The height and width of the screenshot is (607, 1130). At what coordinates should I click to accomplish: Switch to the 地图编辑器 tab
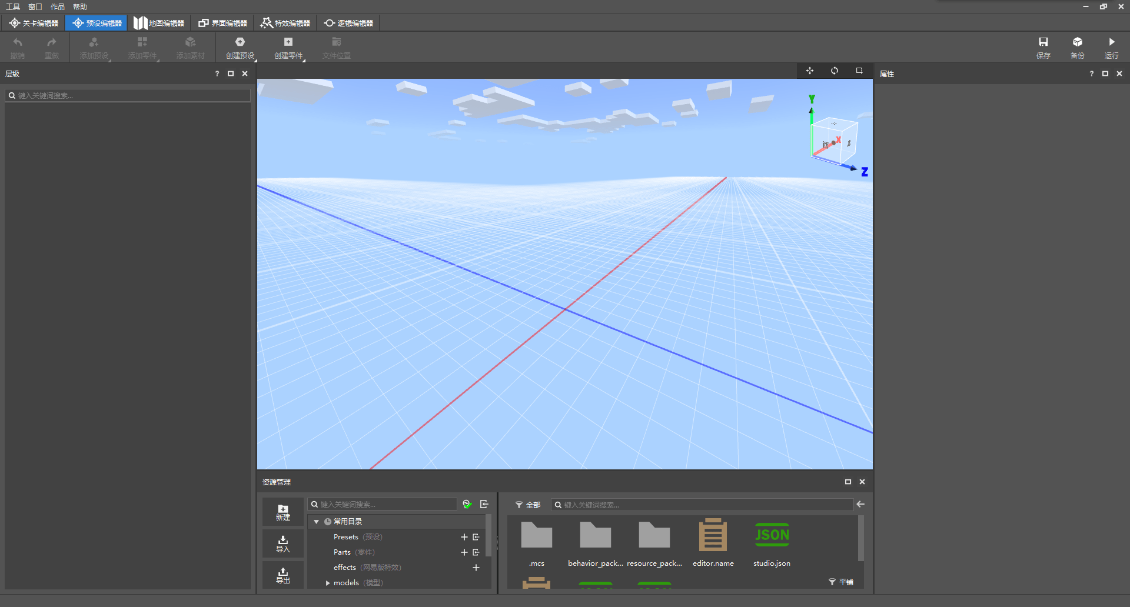tap(159, 23)
